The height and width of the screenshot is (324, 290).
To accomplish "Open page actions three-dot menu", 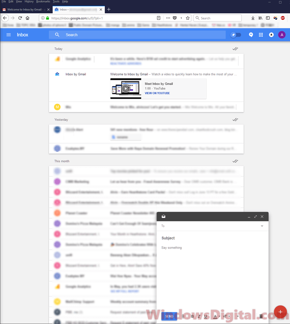I will coord(168,18).
